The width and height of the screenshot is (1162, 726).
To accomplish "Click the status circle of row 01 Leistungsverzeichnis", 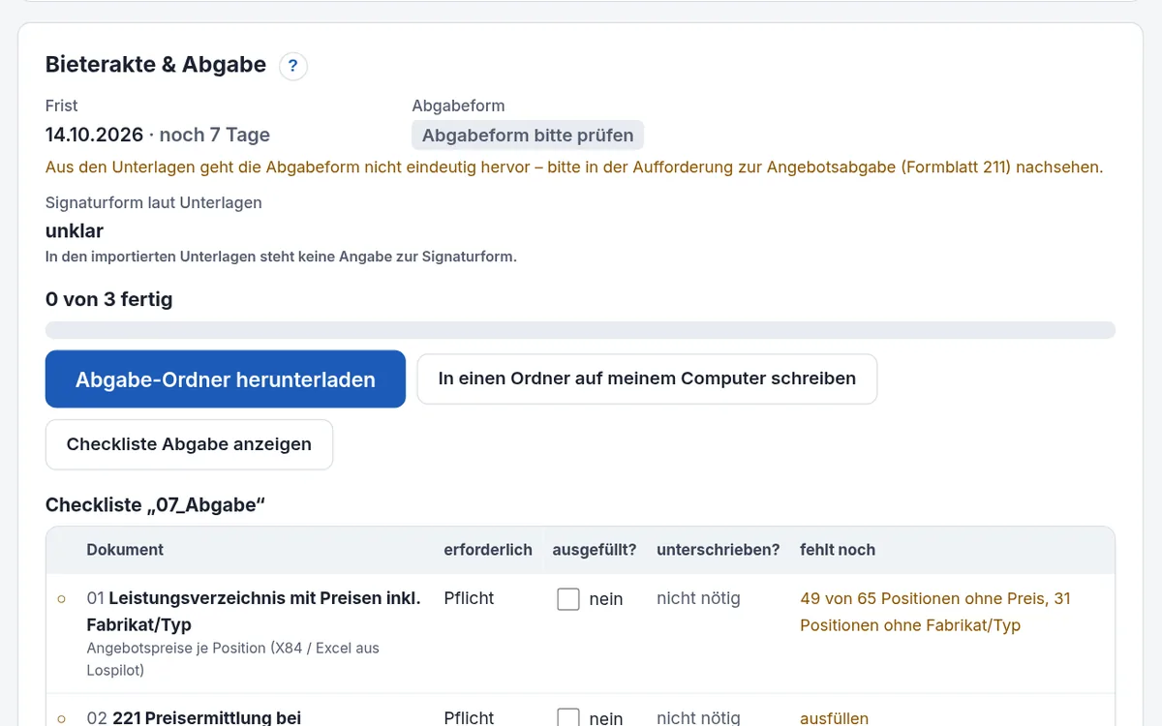I will tap(62, 599).
